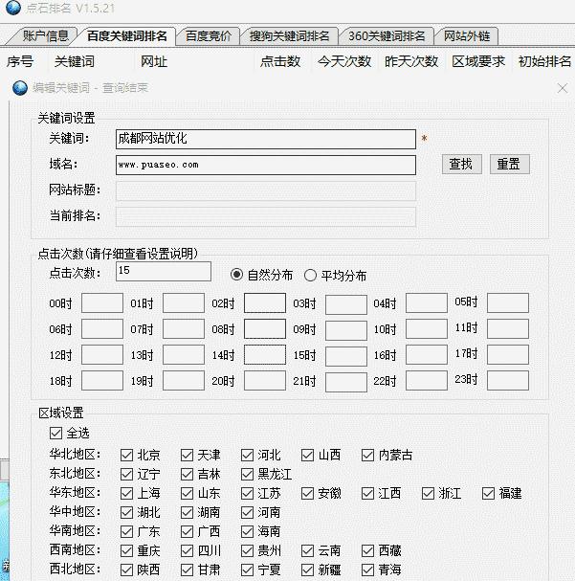Select the 平均分布 radio button
Viewport: 575px width, 581px height.
tap(310, 276)
